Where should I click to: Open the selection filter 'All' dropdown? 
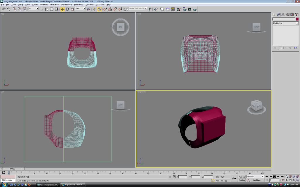tap(33, 9)
